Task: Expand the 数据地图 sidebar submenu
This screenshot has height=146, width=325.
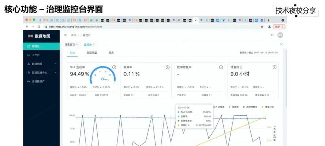Action: (x=41, y=64)
